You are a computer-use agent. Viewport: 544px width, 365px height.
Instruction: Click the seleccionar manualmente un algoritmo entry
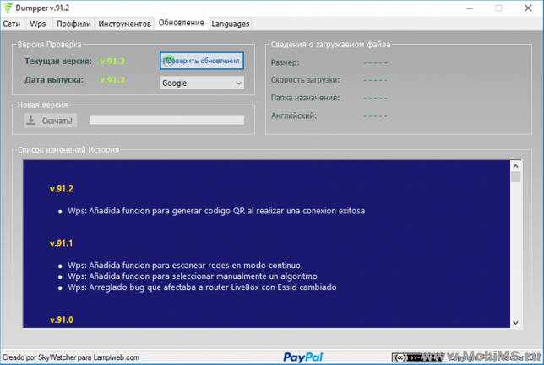(x=193, y=276)
